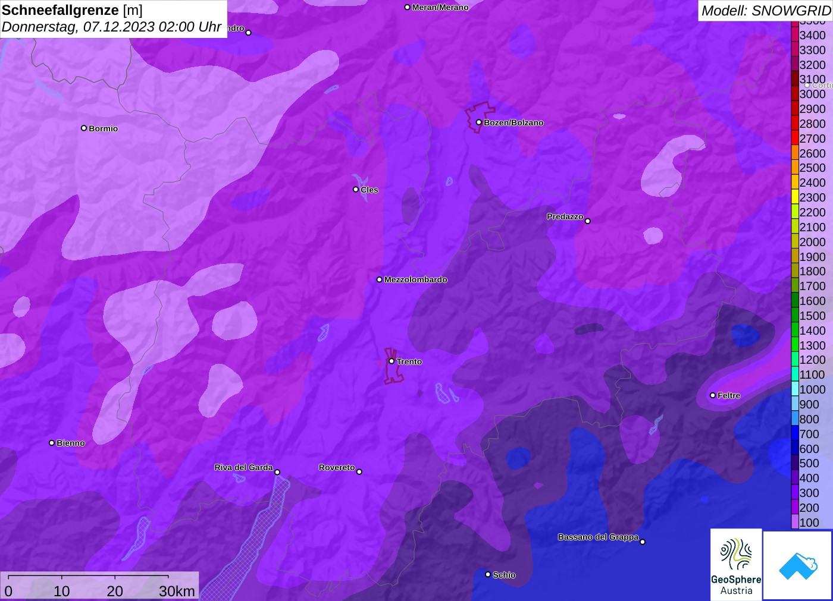Click the 'Schneefallgrenze [m]' title text
This screenshot has width=833, height=601.
tap(72, 10)
